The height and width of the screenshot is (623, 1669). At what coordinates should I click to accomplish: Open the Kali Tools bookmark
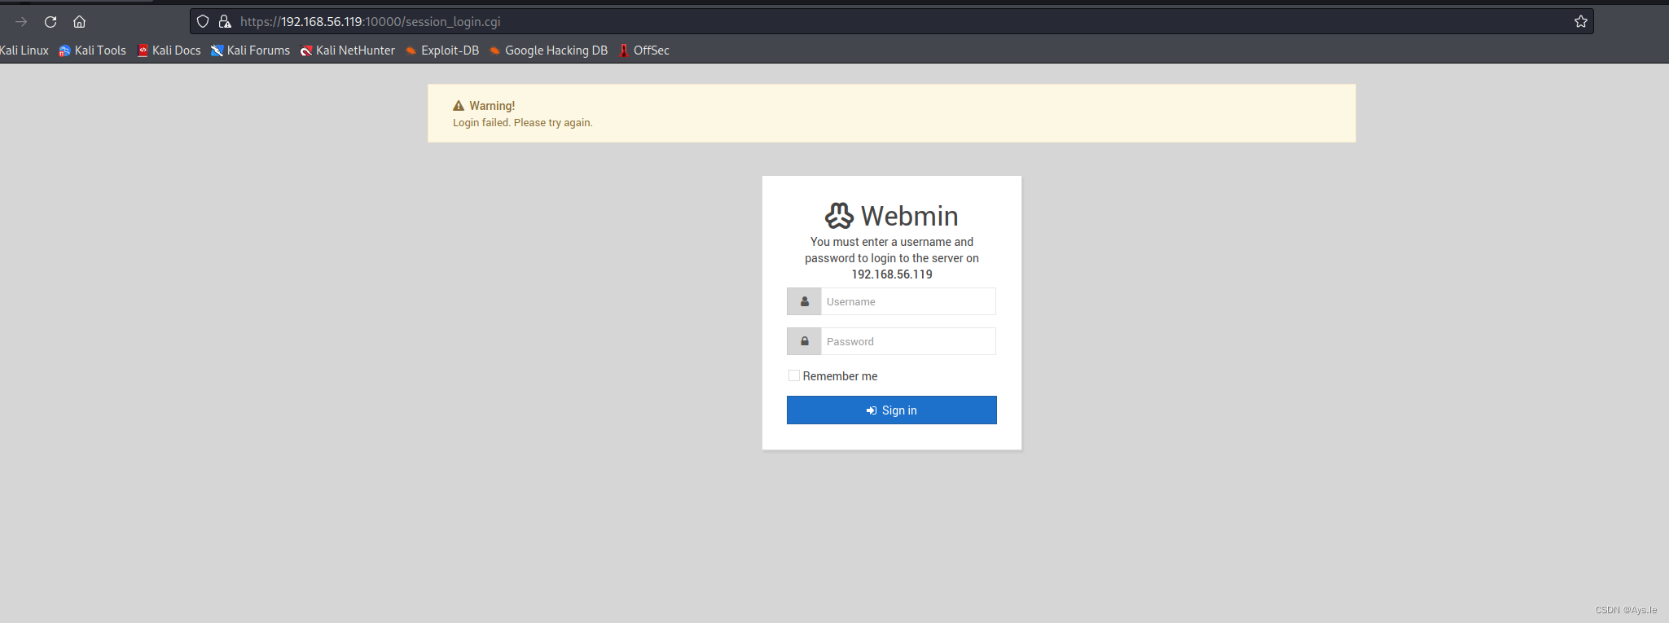(92, 50)
